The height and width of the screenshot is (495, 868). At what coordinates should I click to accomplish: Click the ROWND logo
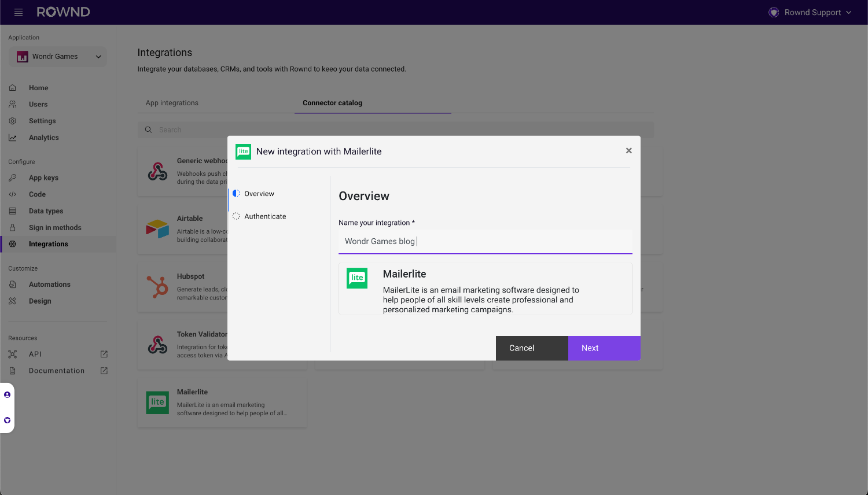point(63,12)
